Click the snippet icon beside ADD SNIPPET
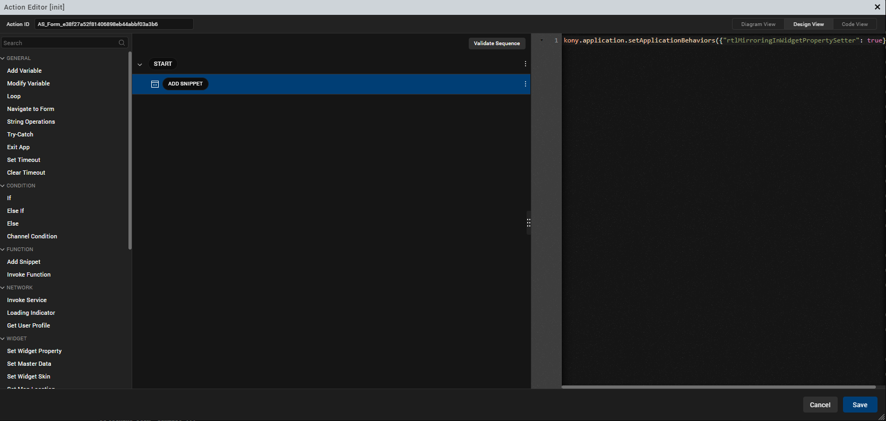 (155, 84)
